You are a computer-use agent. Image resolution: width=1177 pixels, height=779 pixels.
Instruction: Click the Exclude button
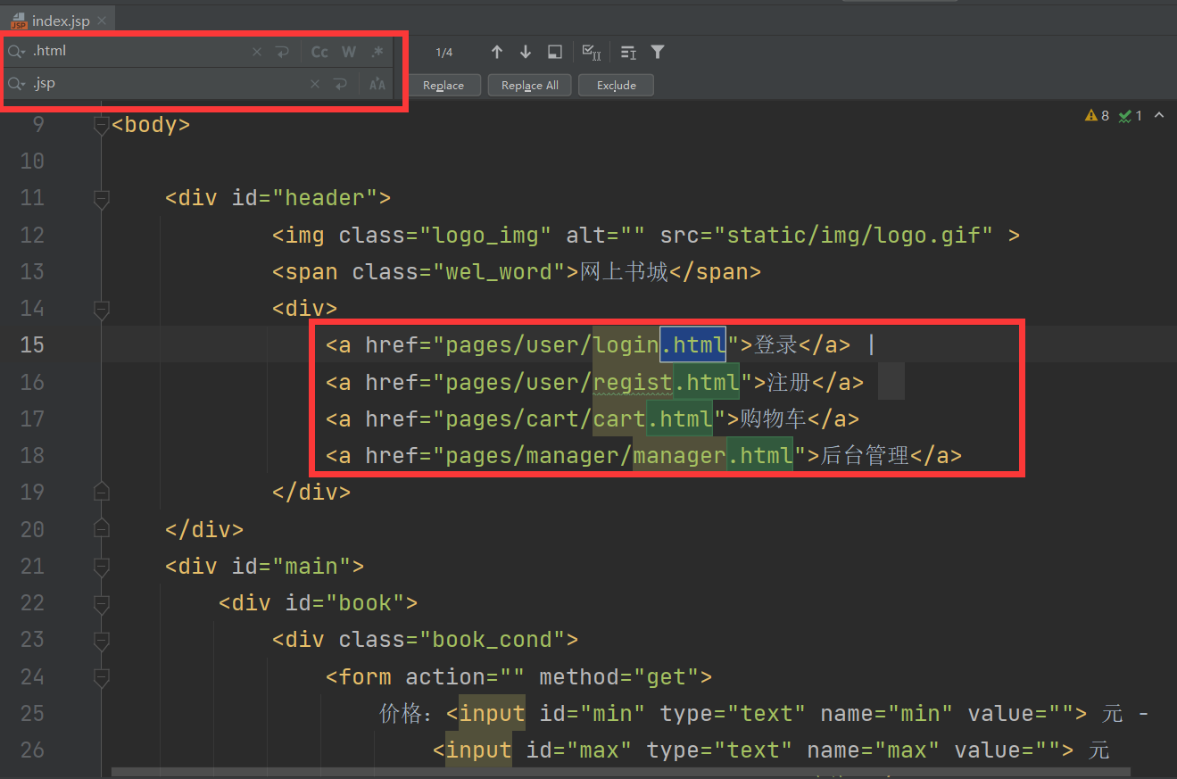click(616, 86)
